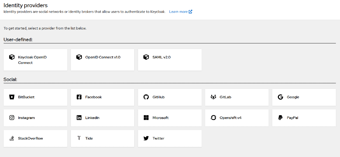Click the GitLab fox icon

(x=213, y=97)
